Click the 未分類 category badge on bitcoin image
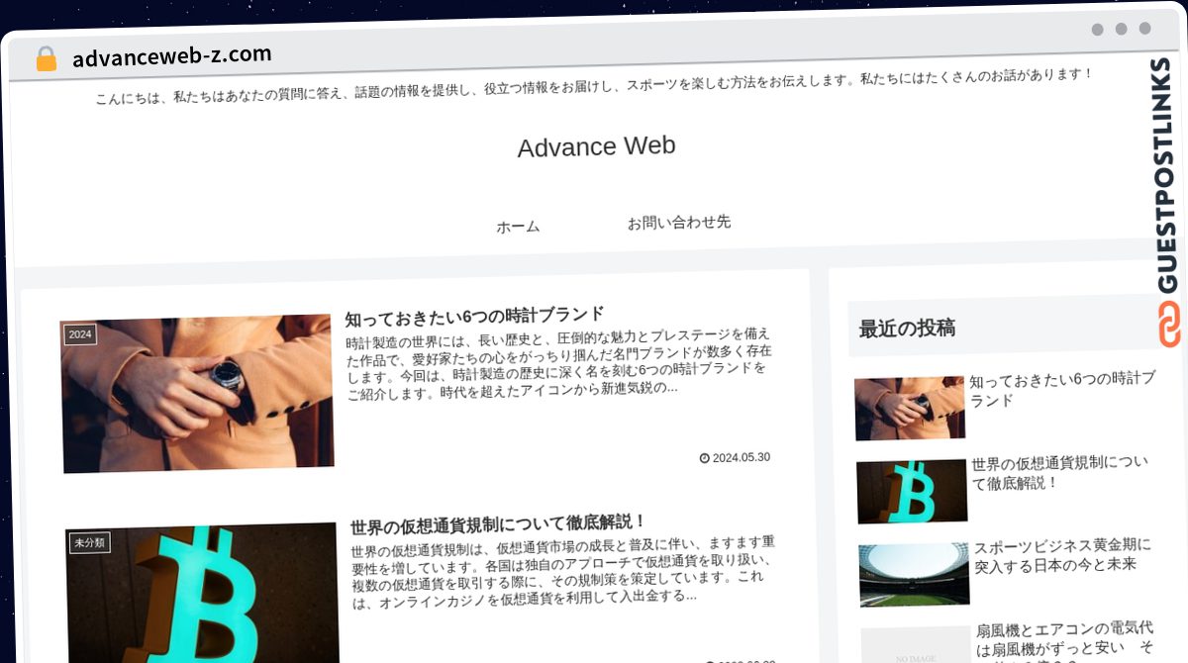 [89, 542]
